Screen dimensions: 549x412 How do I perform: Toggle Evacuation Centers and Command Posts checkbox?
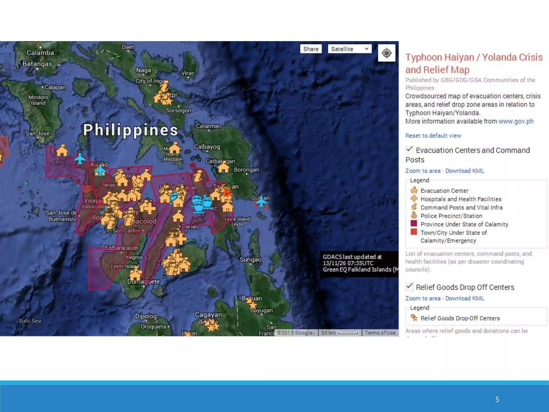[x=409, y=150]
